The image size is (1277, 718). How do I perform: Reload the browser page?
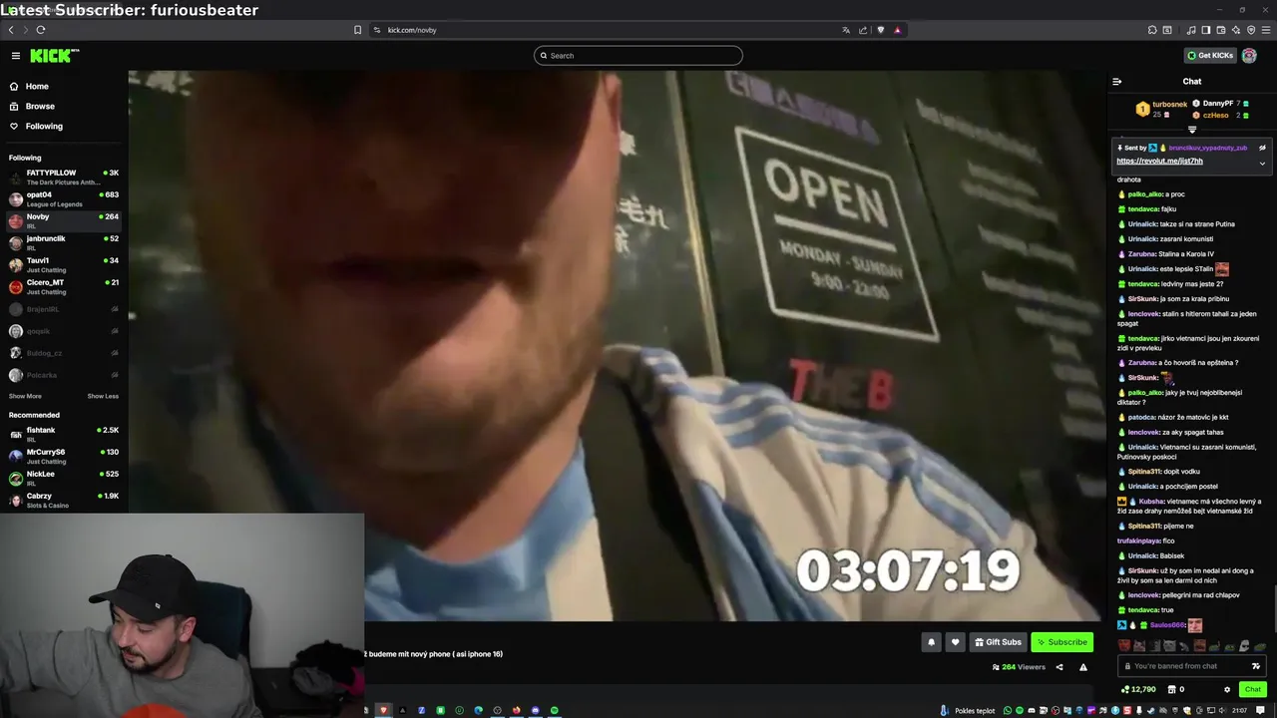click(x=41, y=30)
